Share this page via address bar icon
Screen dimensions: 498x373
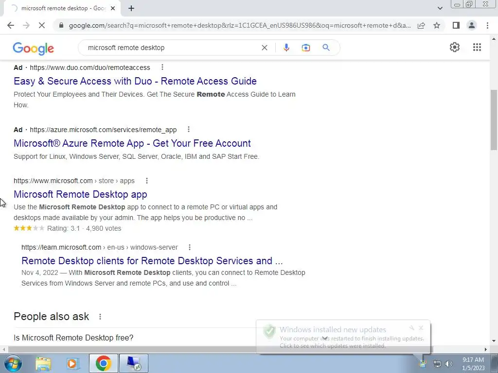click(x=421, y=25)
